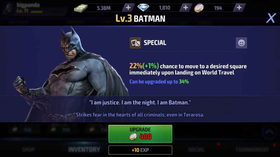Image resolution: width=280 pixels, height=157 pixels.
Task: Click the +10 EXP box
Action: 140,150
